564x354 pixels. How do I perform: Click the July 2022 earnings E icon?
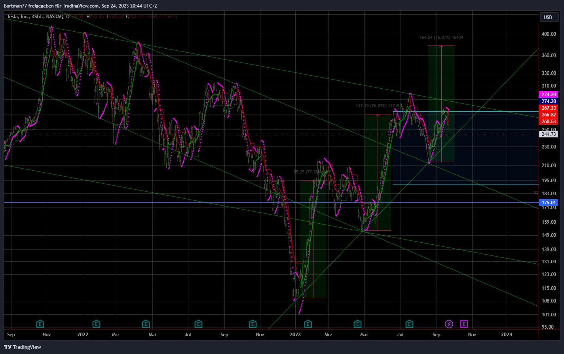[198, 324]
